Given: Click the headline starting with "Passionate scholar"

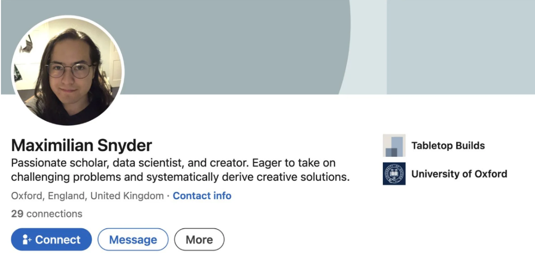Looking at the screenshot, I should (x=173, y=163).
